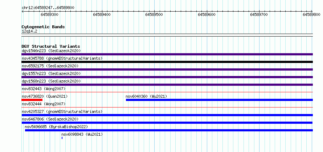This screenshot has width=323, height=152.
Task: Select the tiny blue mark of nsv6098843
Action: (62, 138)
